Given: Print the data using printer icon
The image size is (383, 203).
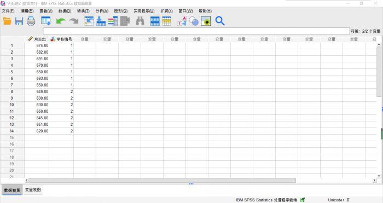Looking at the screenshot, I should click(x=31, y=21).
